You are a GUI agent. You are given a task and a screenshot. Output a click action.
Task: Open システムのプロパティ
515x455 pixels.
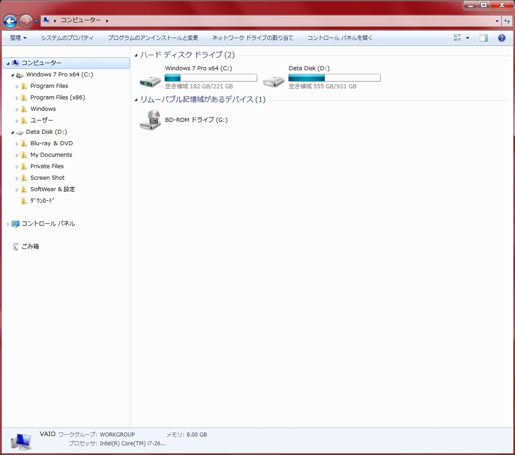coord(67,38)
